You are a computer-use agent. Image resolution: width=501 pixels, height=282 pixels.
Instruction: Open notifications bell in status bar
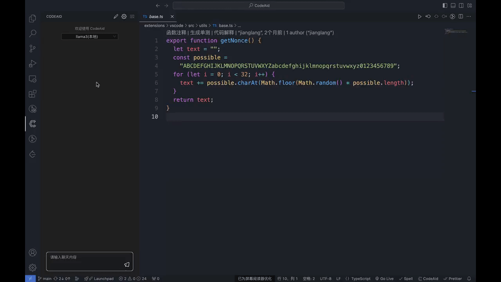tap(469, 278)
